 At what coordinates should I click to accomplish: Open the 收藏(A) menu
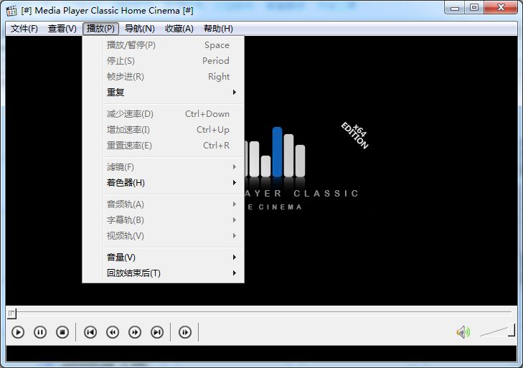[179, 29]
